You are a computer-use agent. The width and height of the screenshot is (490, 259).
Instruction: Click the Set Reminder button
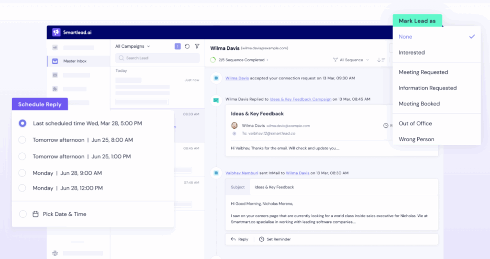[275, 239]
